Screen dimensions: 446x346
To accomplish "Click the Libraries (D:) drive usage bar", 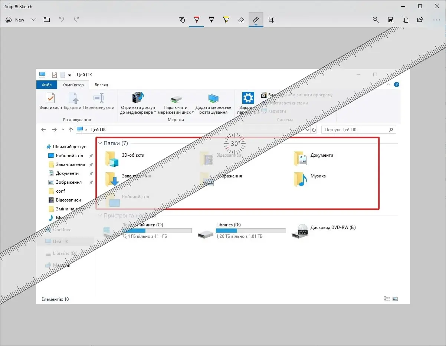I will pyautogui.click(x=251, y=230).
